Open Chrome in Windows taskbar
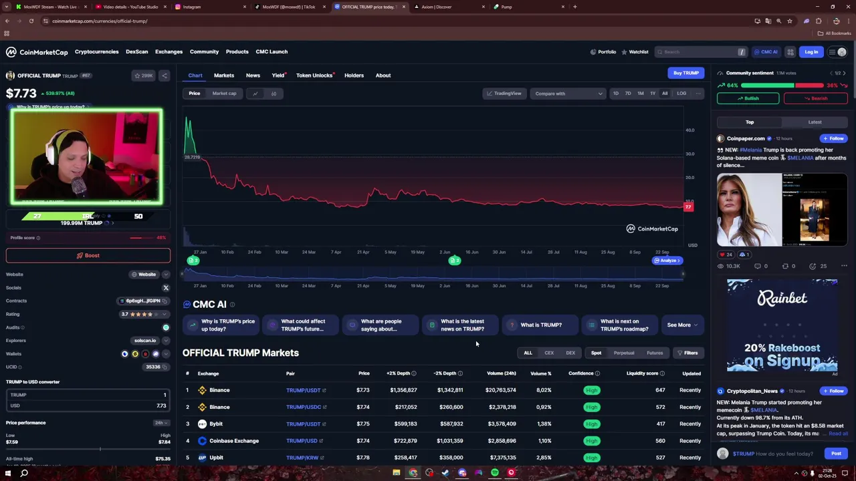856x481 pixels. click(413, 473)
